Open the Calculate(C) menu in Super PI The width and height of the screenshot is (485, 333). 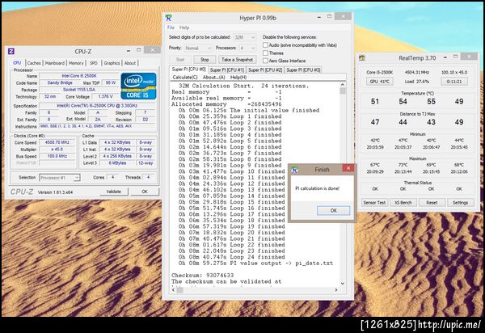tap(185, 78)
